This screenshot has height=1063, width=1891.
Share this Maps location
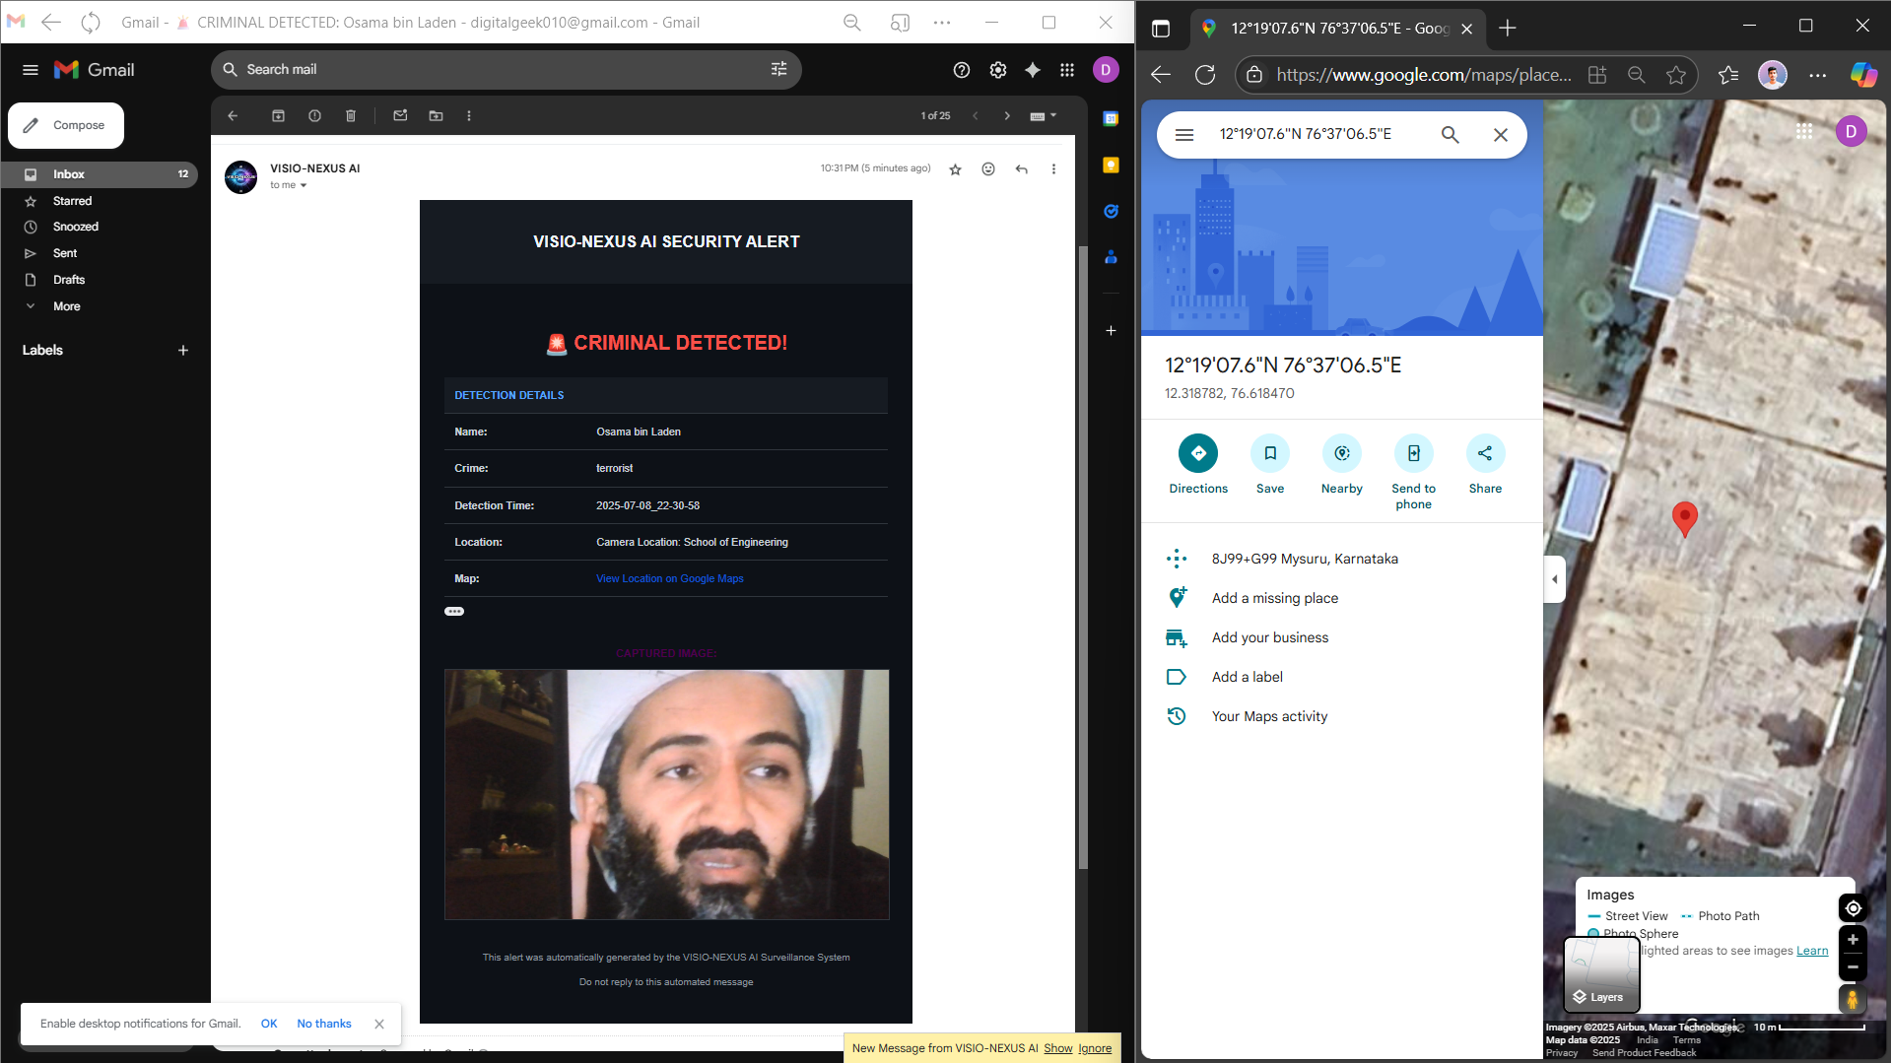pyautogui.click(x=1485, y=465)
